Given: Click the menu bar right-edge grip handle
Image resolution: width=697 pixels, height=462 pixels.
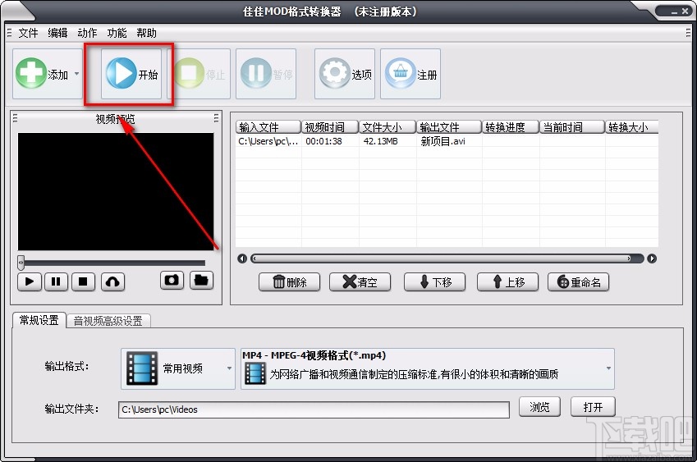Looking at the screenshot, I should point(688,33).
